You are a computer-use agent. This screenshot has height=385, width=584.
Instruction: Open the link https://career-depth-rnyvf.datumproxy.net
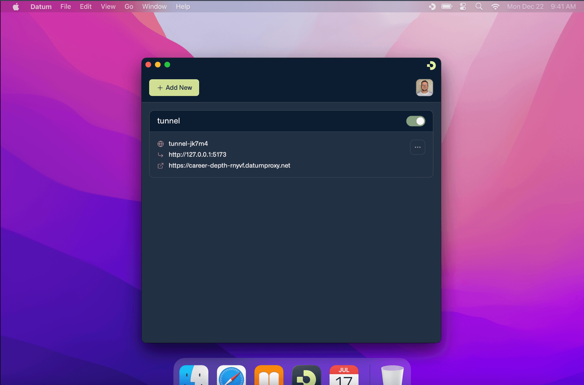pyautogui.click(x=229, y=166)
